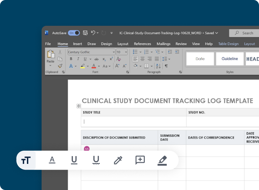The image size is (259, 190).
Task: Toggle Italic formatting
Action: [78, 59]
